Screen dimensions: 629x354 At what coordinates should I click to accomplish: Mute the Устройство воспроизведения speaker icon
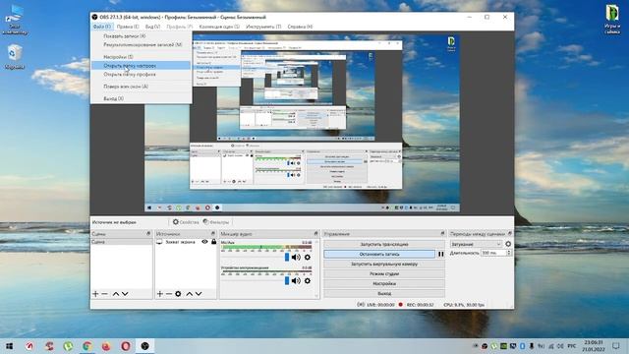point(296,281)
